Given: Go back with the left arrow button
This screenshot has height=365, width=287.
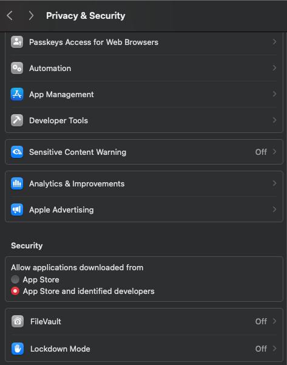Looking at the screenshot, I should 10,16.
